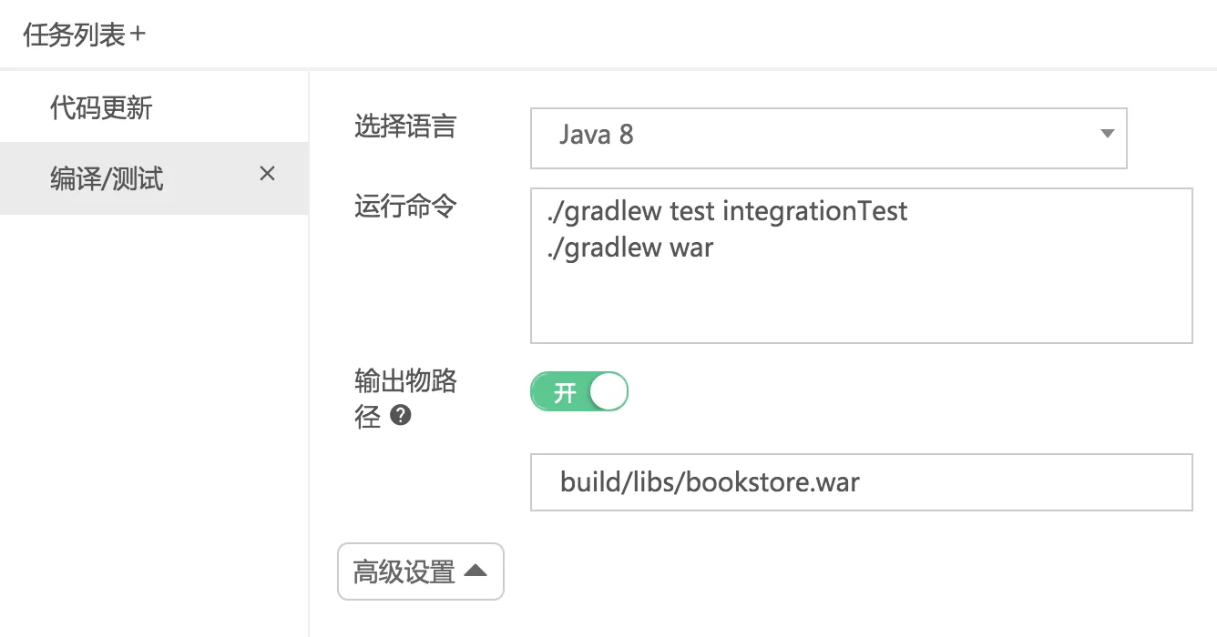Click the plus icon beside 任务列表
This screenshot has width=1217, height=637.
point(138,35)
